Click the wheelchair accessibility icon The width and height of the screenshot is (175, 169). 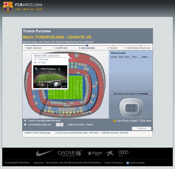(x=127, y=163)
